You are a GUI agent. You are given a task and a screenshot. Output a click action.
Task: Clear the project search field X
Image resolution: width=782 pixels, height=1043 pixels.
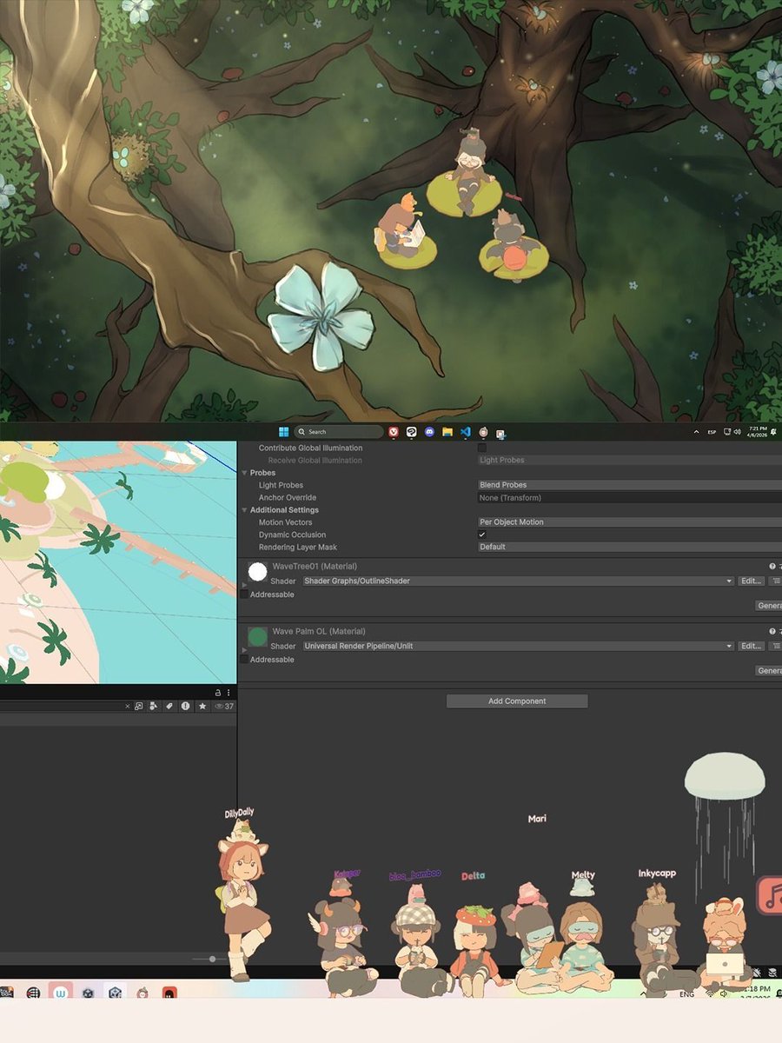(127, 707)
